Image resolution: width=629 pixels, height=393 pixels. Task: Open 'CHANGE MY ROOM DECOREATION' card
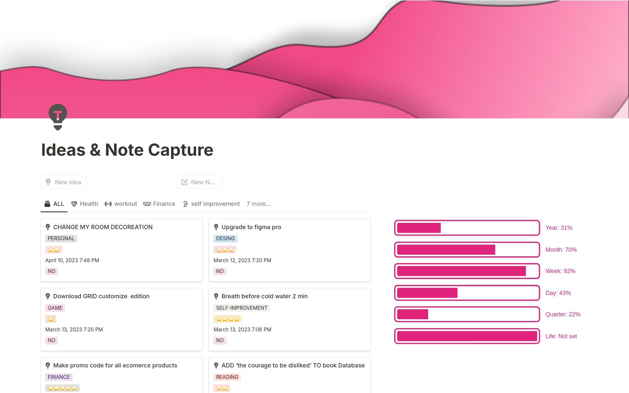[x=103, y=227]
